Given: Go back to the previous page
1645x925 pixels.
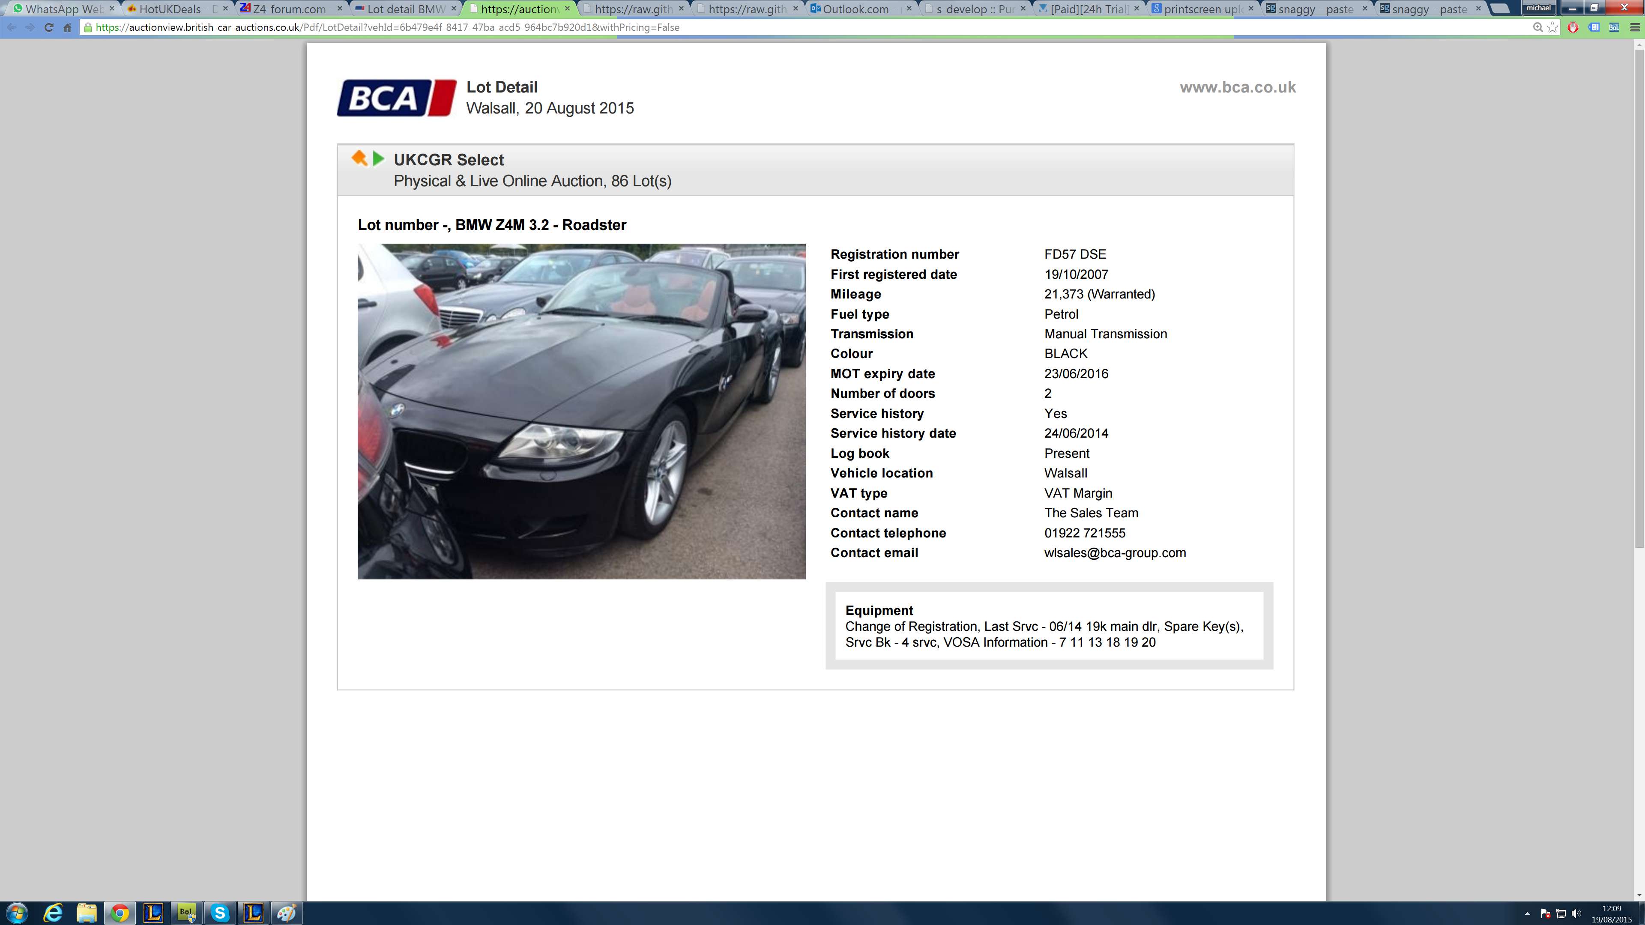Looking at the screenshot, I should click(x=12, y=27).
